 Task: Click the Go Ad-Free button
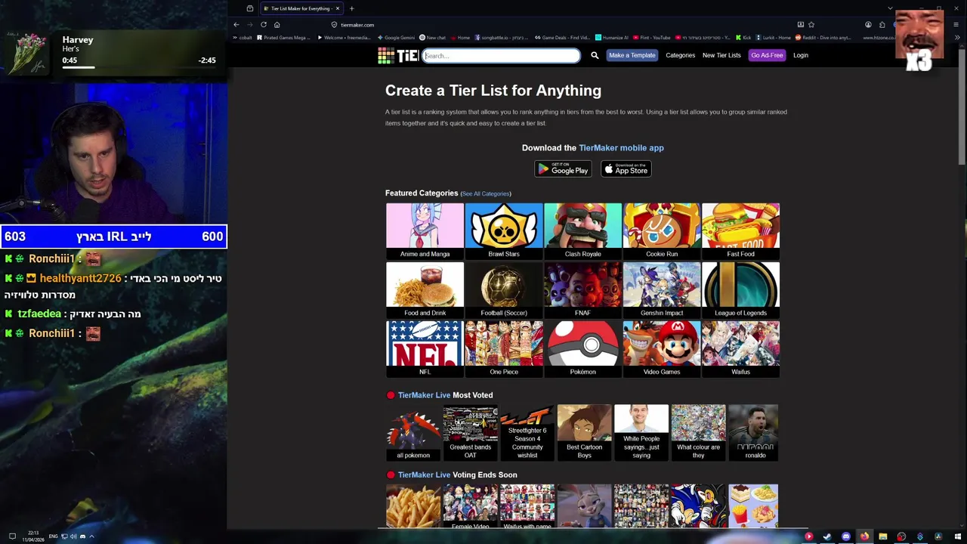click(767, 55)
